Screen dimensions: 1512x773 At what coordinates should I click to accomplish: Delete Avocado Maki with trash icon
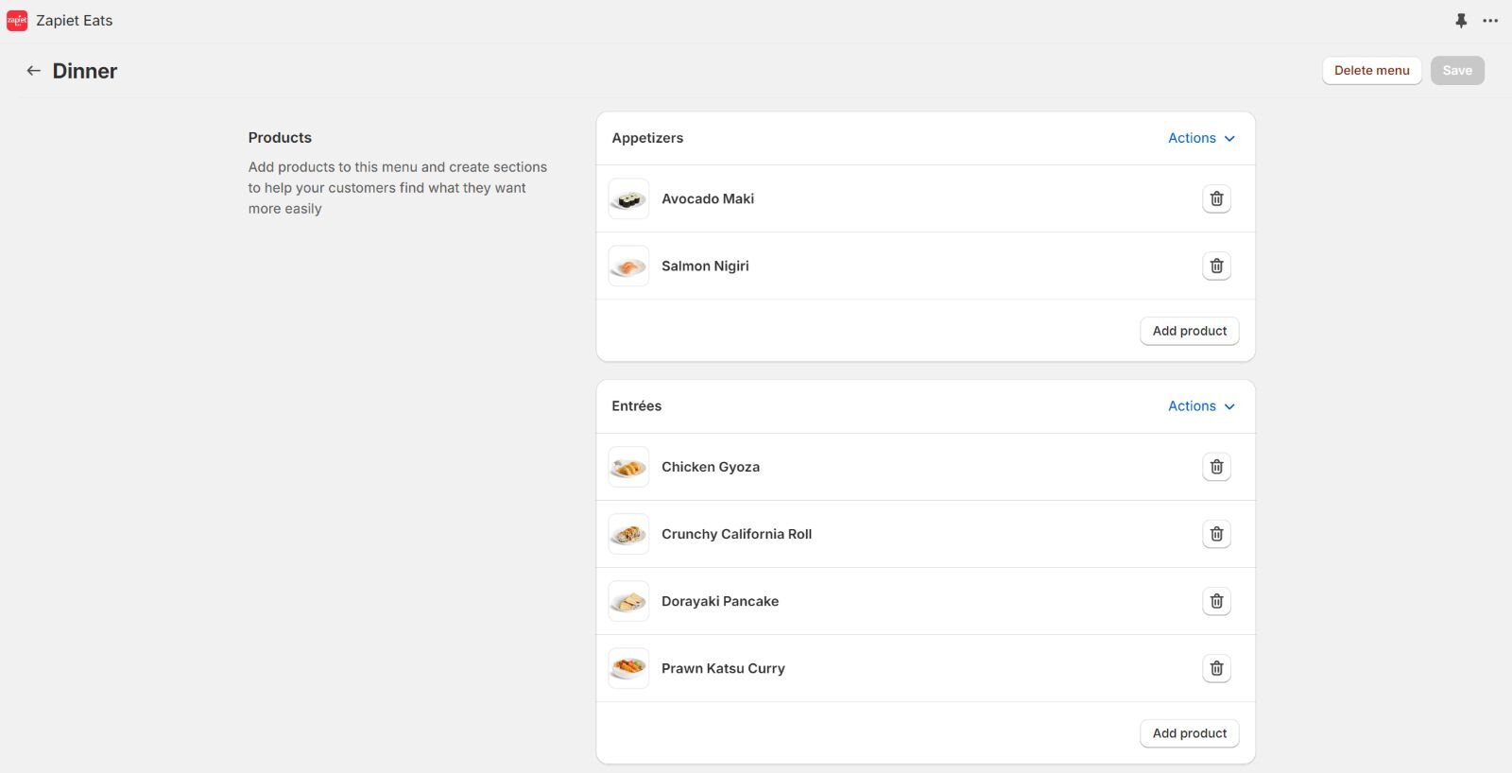[1216, 198]
